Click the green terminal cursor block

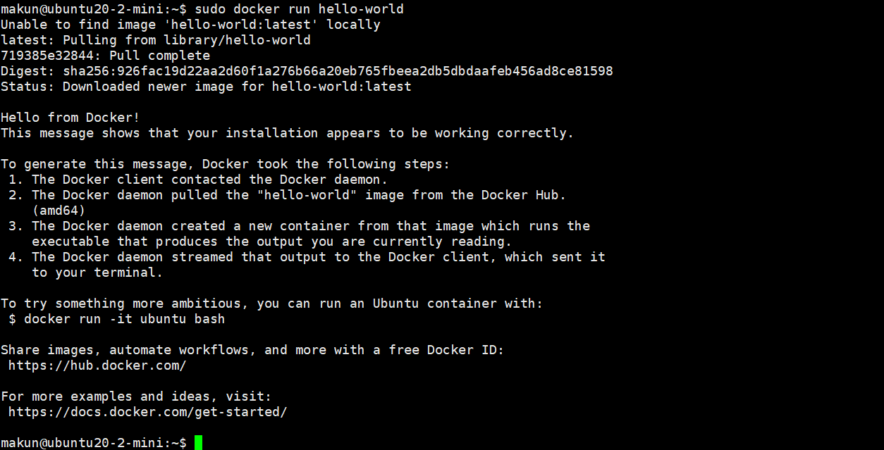coord(199,442)
